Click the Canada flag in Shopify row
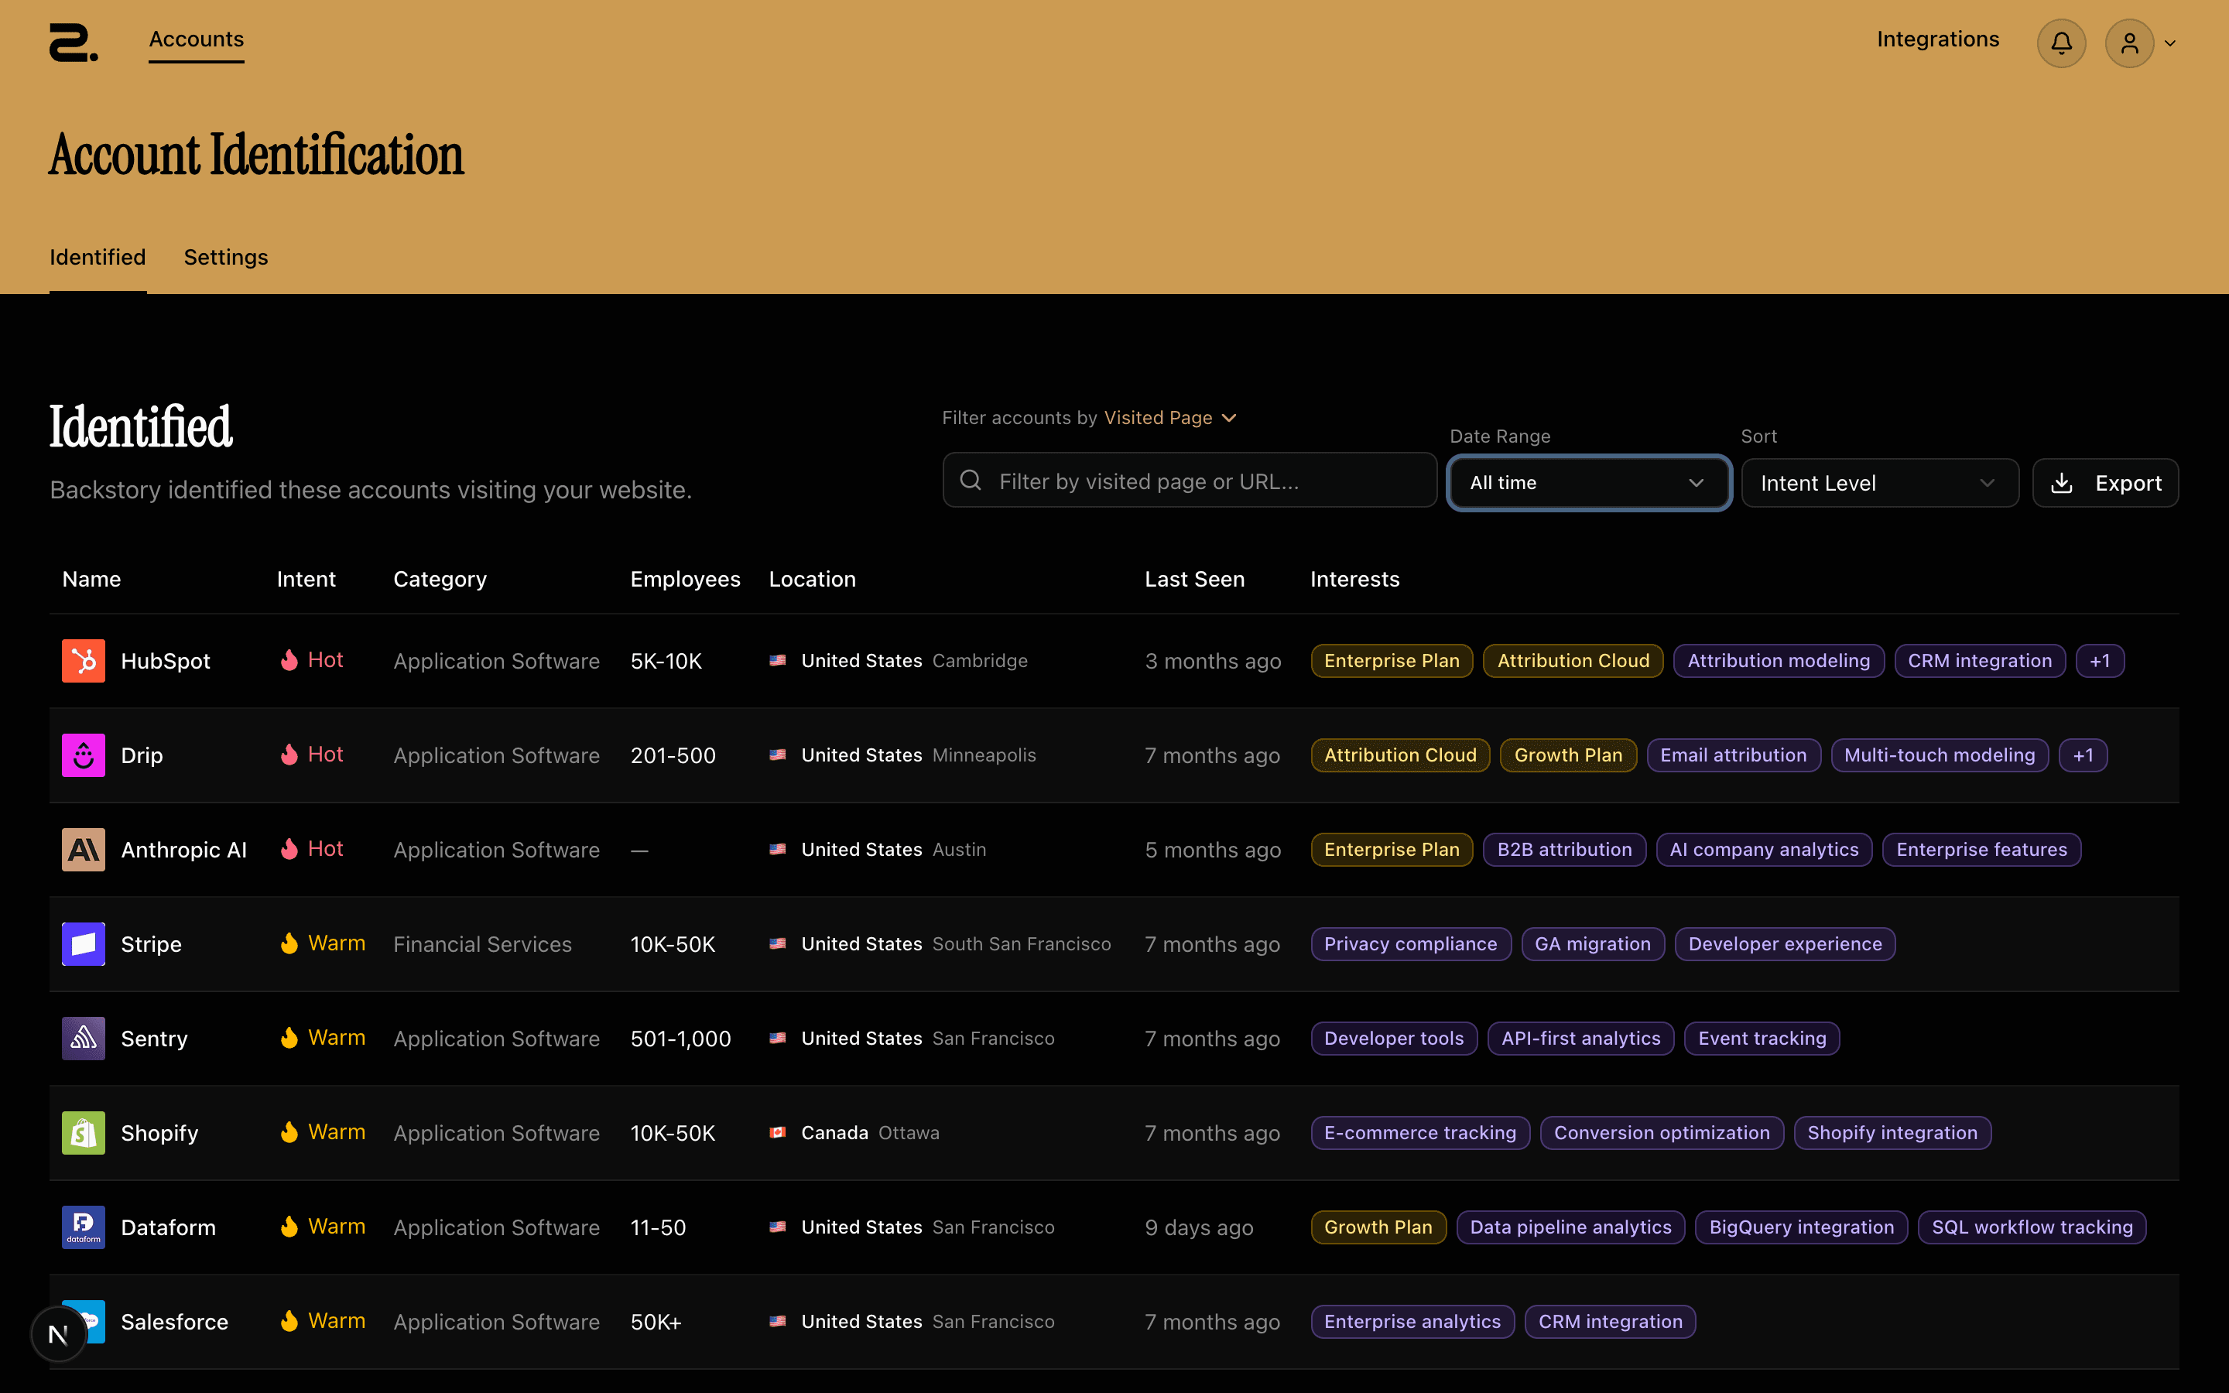 pyautogui.click(x=779, y=1133)
